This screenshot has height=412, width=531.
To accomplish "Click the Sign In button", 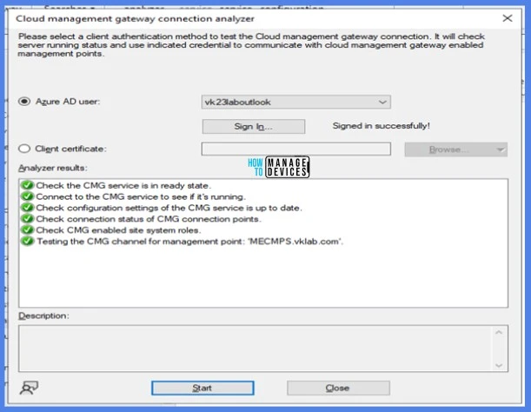I will pyautogui.click(x=253, y=126).
